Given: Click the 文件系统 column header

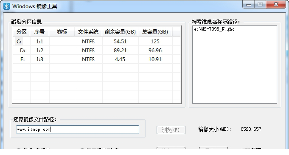Looking at the screenshot, I should pyautogui.click(x=88, y=32).
